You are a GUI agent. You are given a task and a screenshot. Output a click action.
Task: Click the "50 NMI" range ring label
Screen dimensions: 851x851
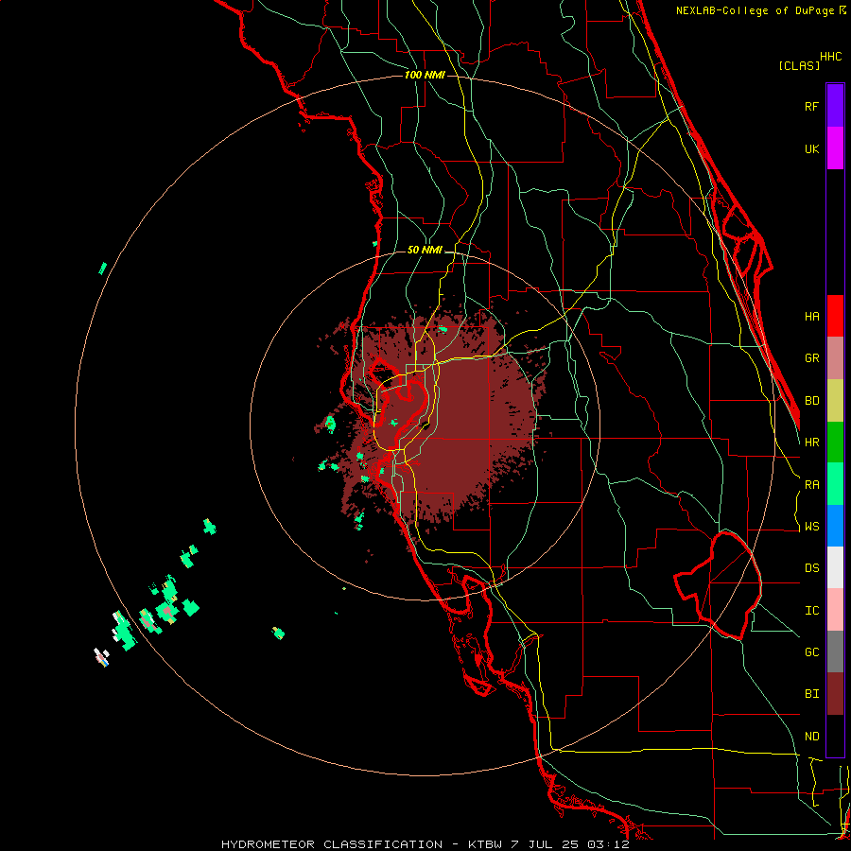pos(425,250)
